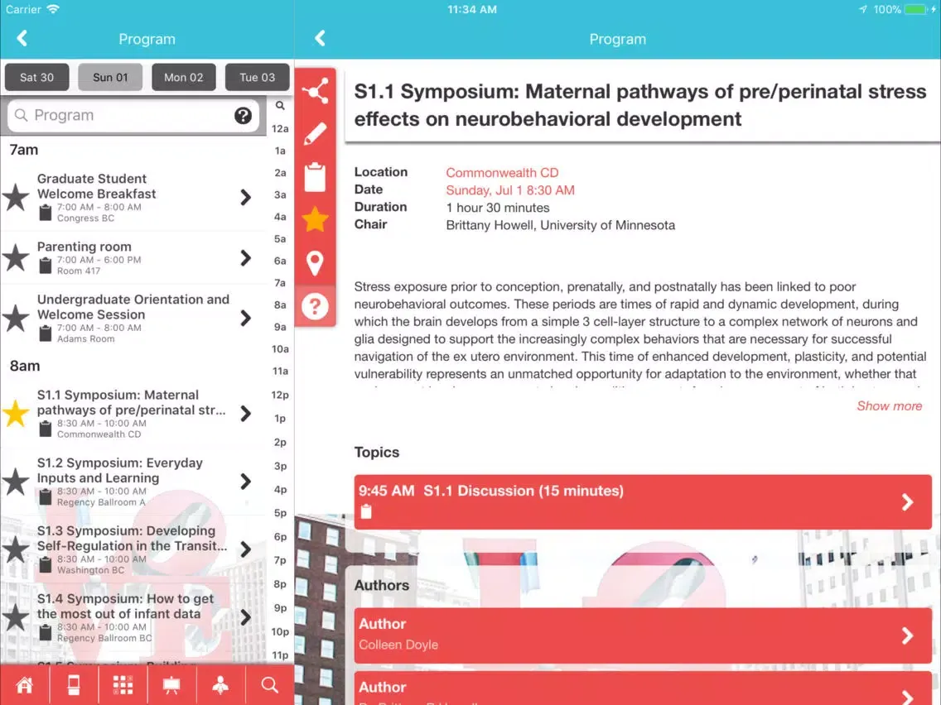Tap Graduate Student Welcome Breakfast title
This screenshot has height=705, width=941.
[x=97, y=186]
